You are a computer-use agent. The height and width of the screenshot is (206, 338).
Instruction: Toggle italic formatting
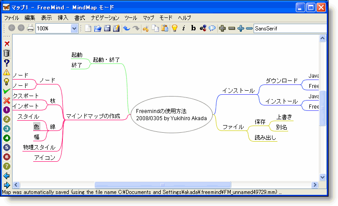click(184, 28)
